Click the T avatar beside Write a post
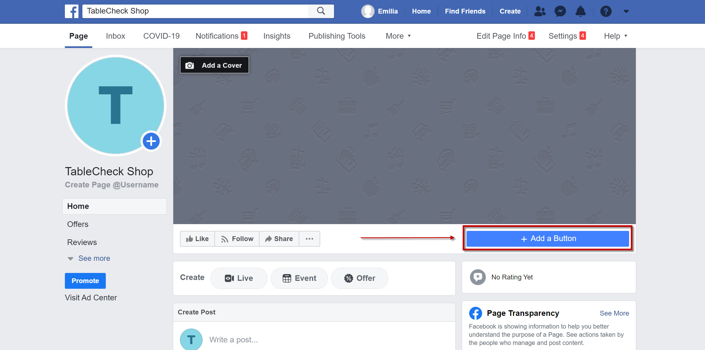This screenshot has width=705, height=350. (191, 340)
